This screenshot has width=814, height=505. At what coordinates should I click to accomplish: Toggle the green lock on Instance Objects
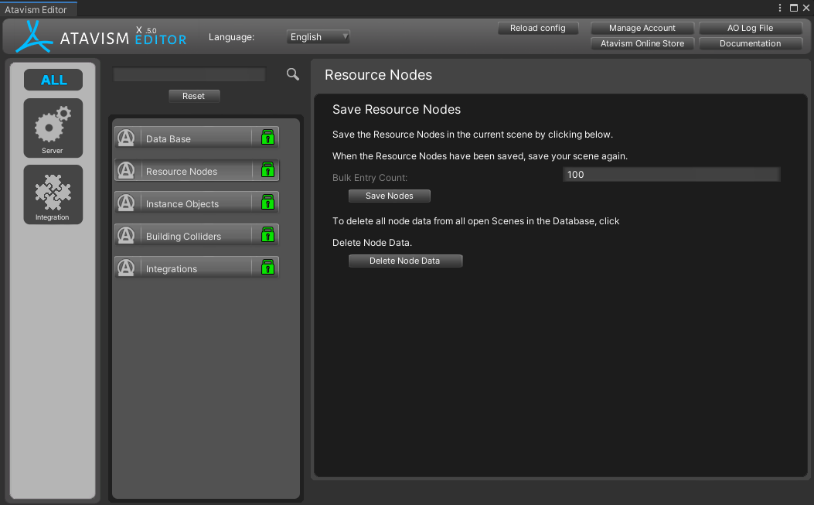(267, 203)
